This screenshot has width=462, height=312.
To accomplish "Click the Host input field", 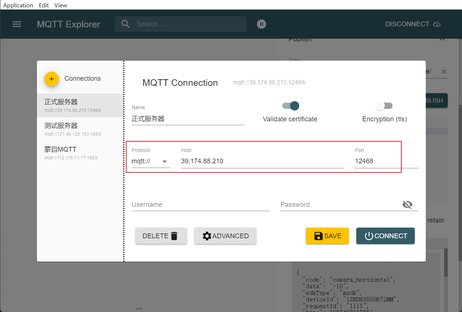I will pyautogui.click(x=262, y=161).
